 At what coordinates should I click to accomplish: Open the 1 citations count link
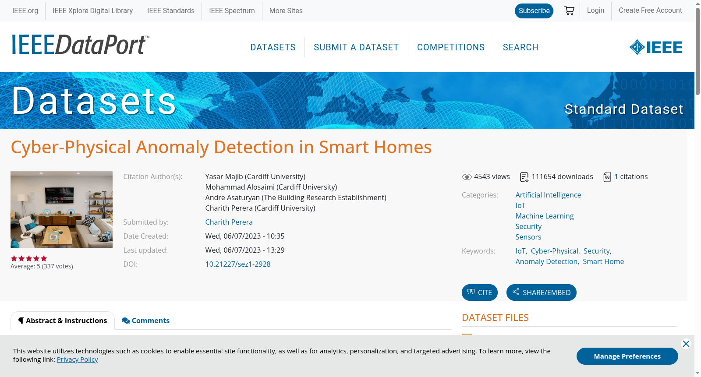(x=616, y=176)
